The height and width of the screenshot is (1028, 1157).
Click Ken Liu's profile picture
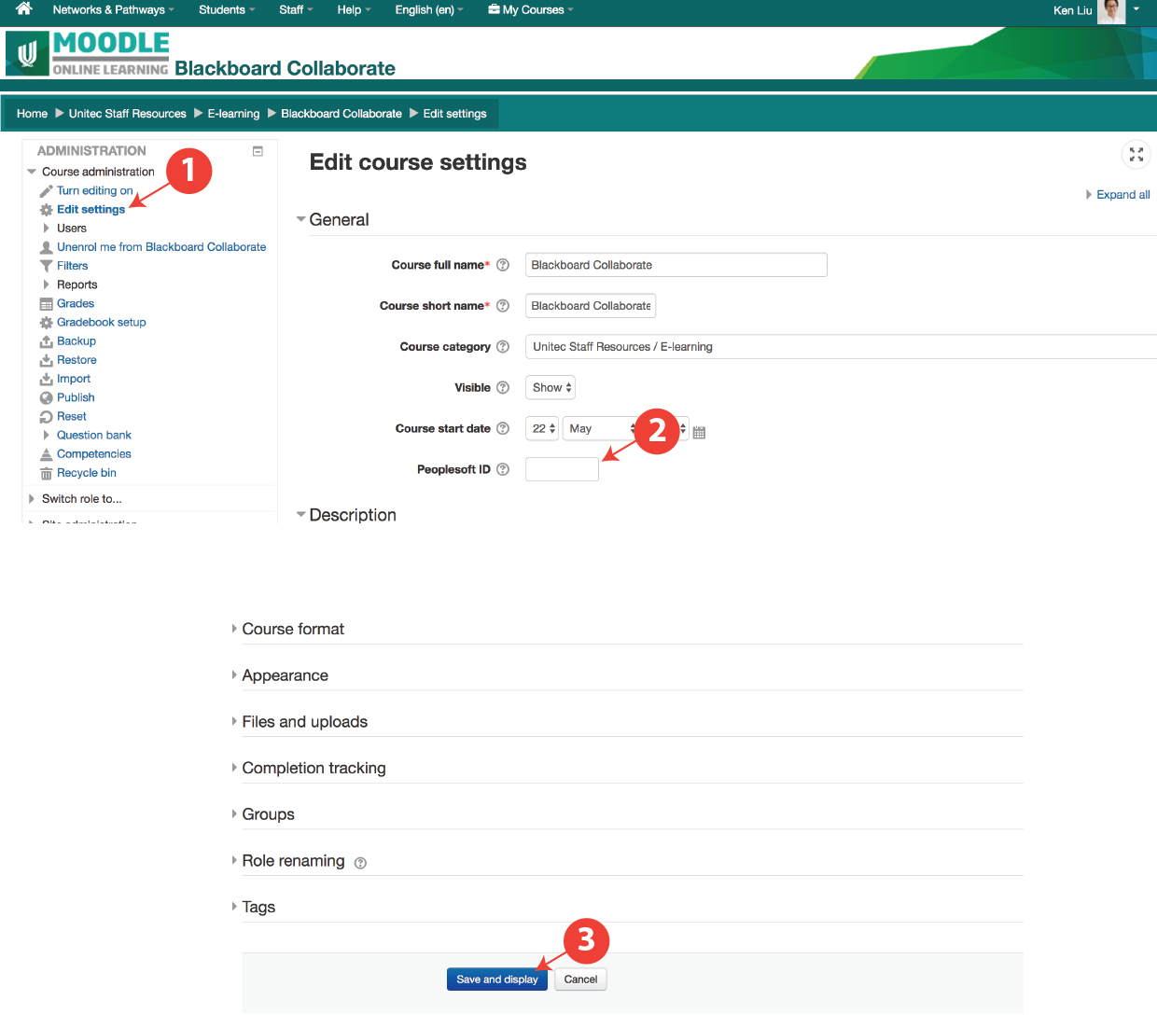pos(1111,11)
